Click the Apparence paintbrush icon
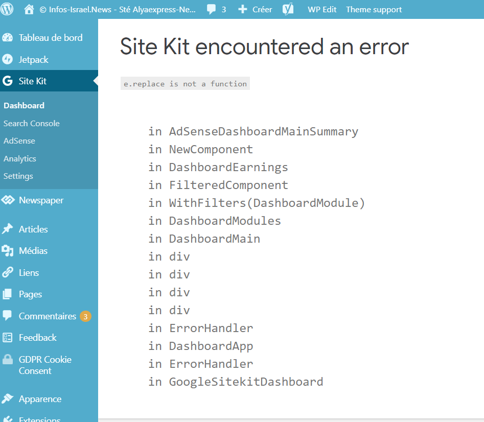 click(7, 398)
